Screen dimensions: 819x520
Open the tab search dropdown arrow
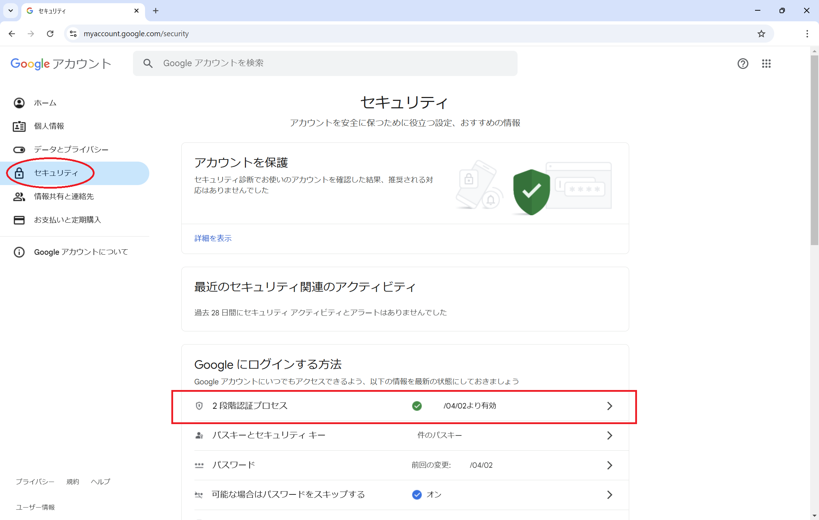coord(11,11)
